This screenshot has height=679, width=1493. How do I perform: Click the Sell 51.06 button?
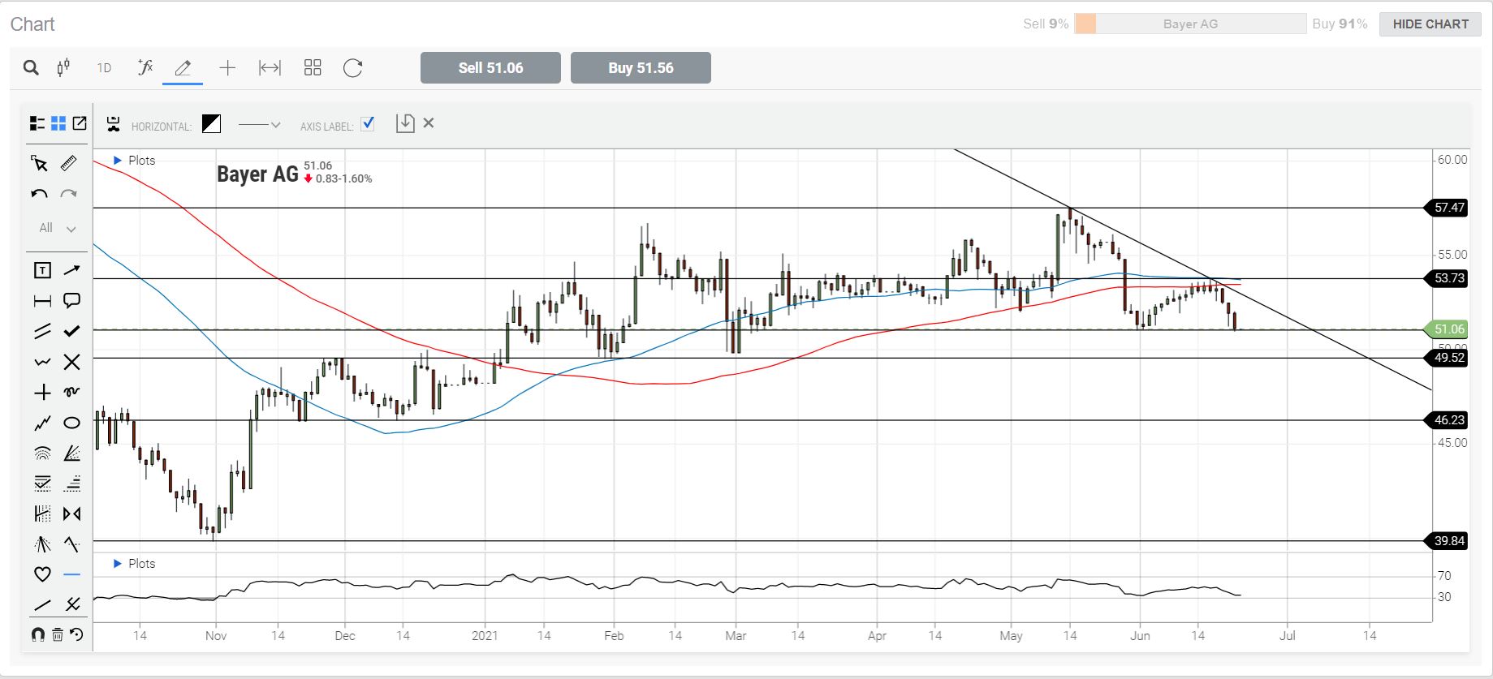pyautogui.click(x=490, y=68)
